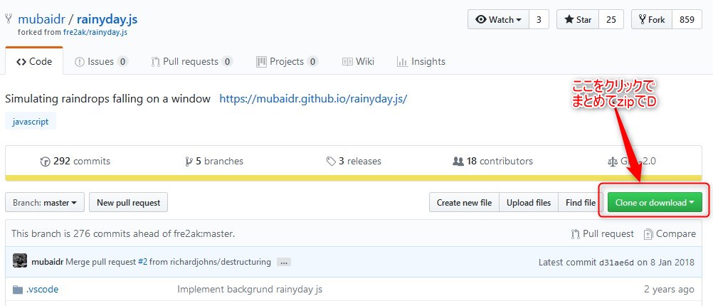This screenshot has width=713, height=306.
Task: Click the tag icon beside 3 releases
Action: click(x=331, y=162)
